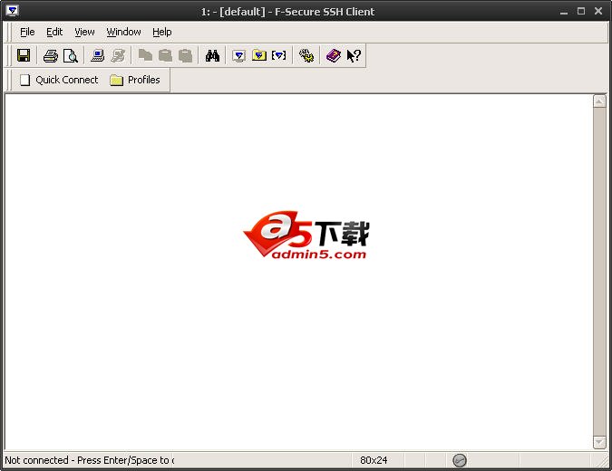Activate the What's This help pointer icon
Viewport: 612px width, 471px height.
coord(354,55)
